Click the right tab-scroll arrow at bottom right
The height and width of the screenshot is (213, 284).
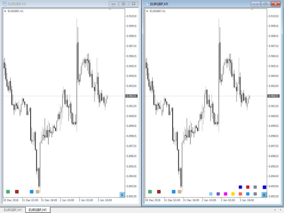point(280,210)
